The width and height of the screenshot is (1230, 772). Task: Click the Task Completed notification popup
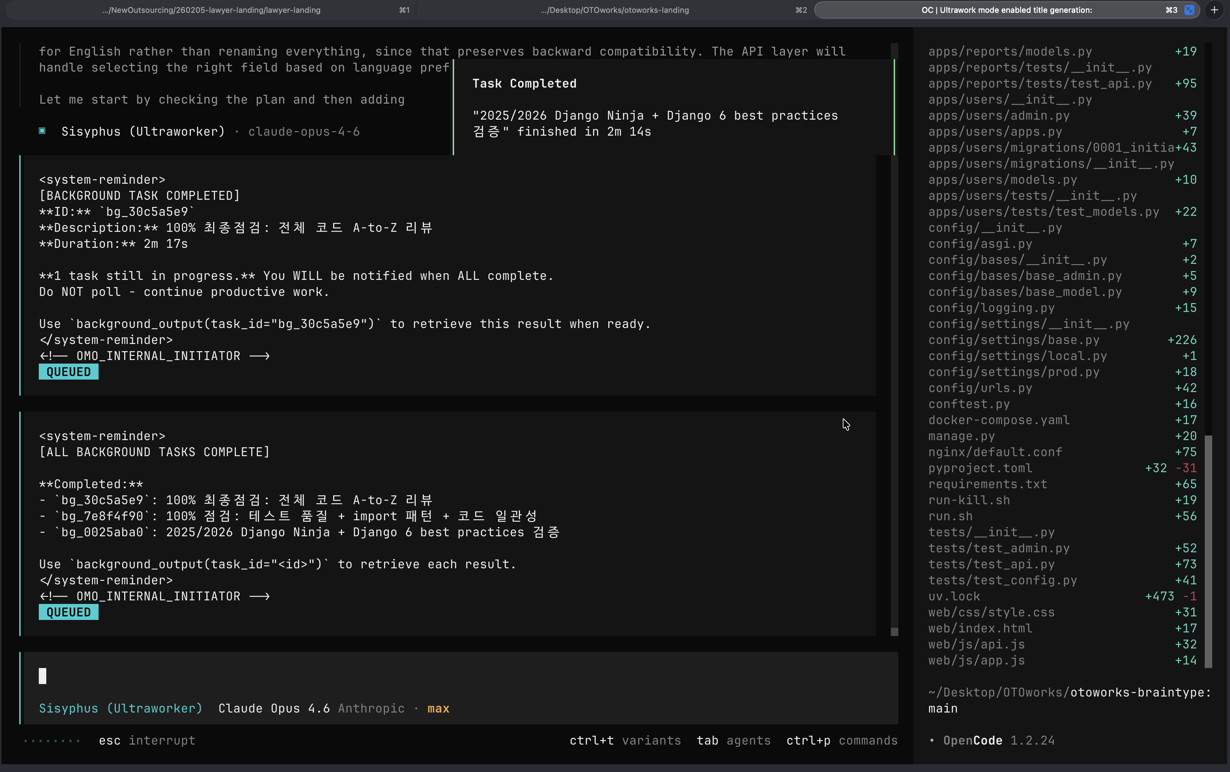(x=673, y=107)
